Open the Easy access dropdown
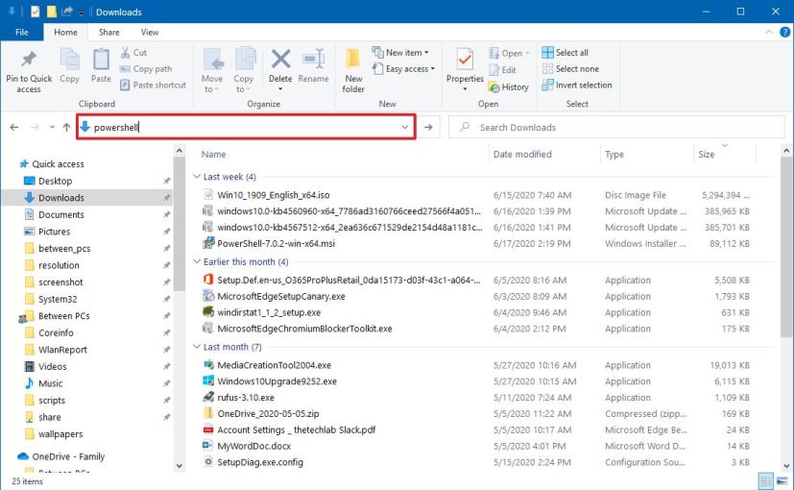Screen dimensions: 794x490 403,68
